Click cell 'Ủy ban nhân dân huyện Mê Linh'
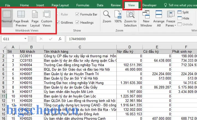 80,92
